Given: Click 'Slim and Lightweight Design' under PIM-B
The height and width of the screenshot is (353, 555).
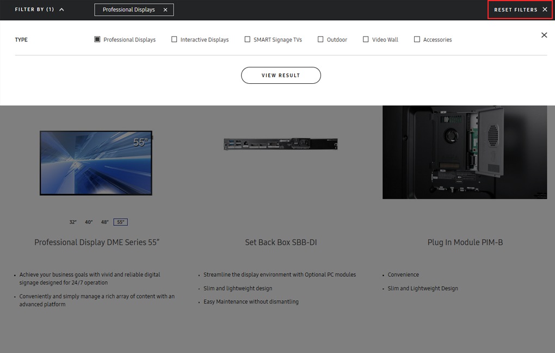Looking at the screenshot, I should (x=423, y=288).
